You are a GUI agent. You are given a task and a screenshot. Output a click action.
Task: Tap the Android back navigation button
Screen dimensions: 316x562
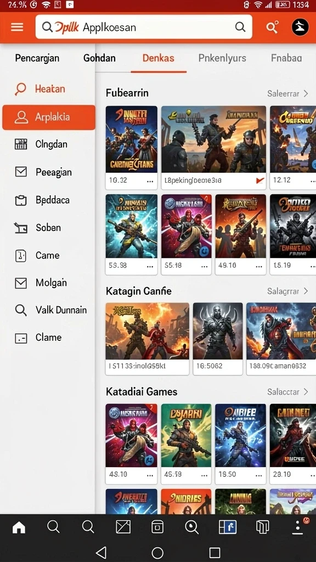[x=101, y=552]
